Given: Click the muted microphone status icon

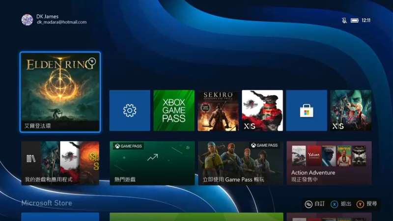Looking at the screenshot, I should pos(344,20).
